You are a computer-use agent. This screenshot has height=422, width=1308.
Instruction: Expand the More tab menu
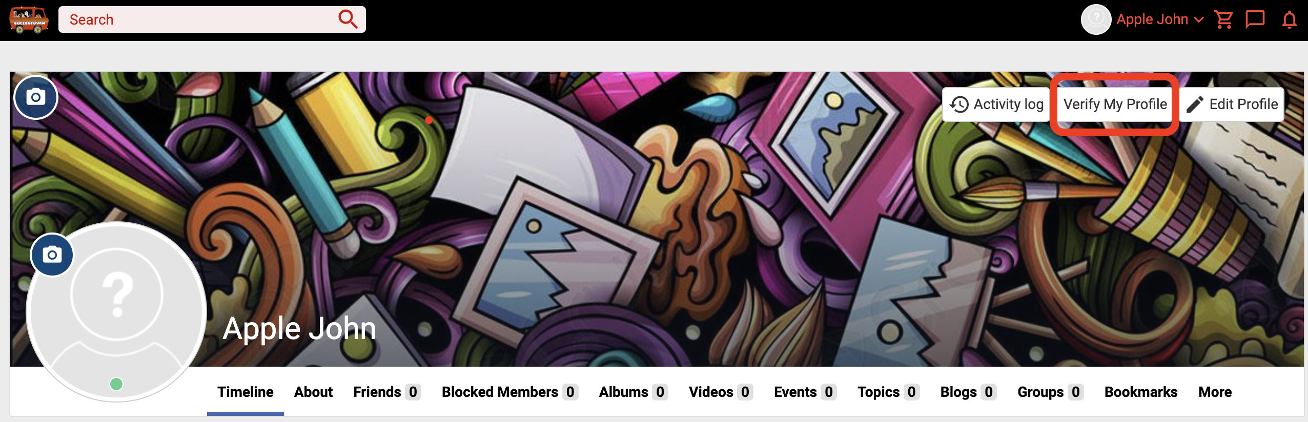tap(1215, 392)
